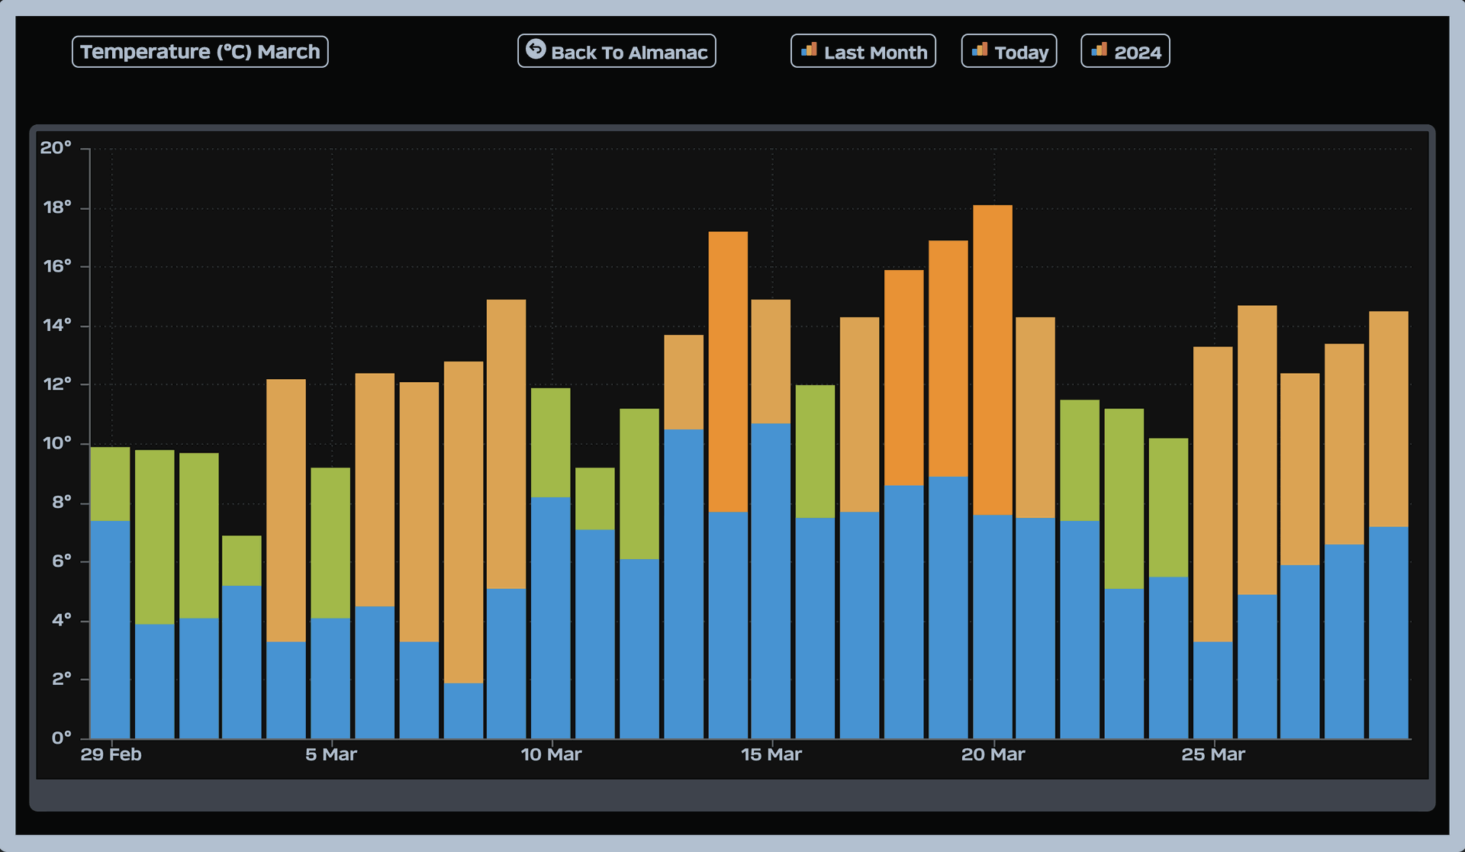1465x852 pixels.
Task: Click the bar chart icon on Last Month
Action: point(809,50)
